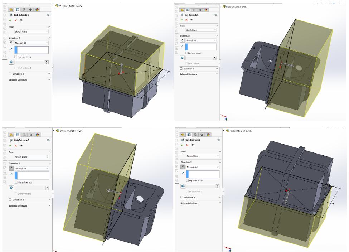349x252 pixels.
Task: Open Through All dropdown, lower-left screenshot
Action: tap(31, 169)
